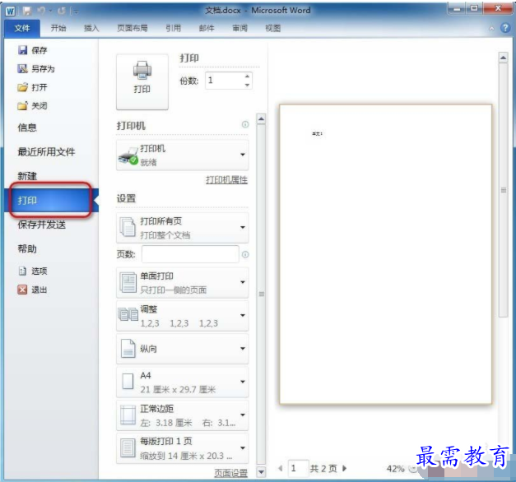
Task: Click the document page preview thumbnail
Action: [385, 254]
